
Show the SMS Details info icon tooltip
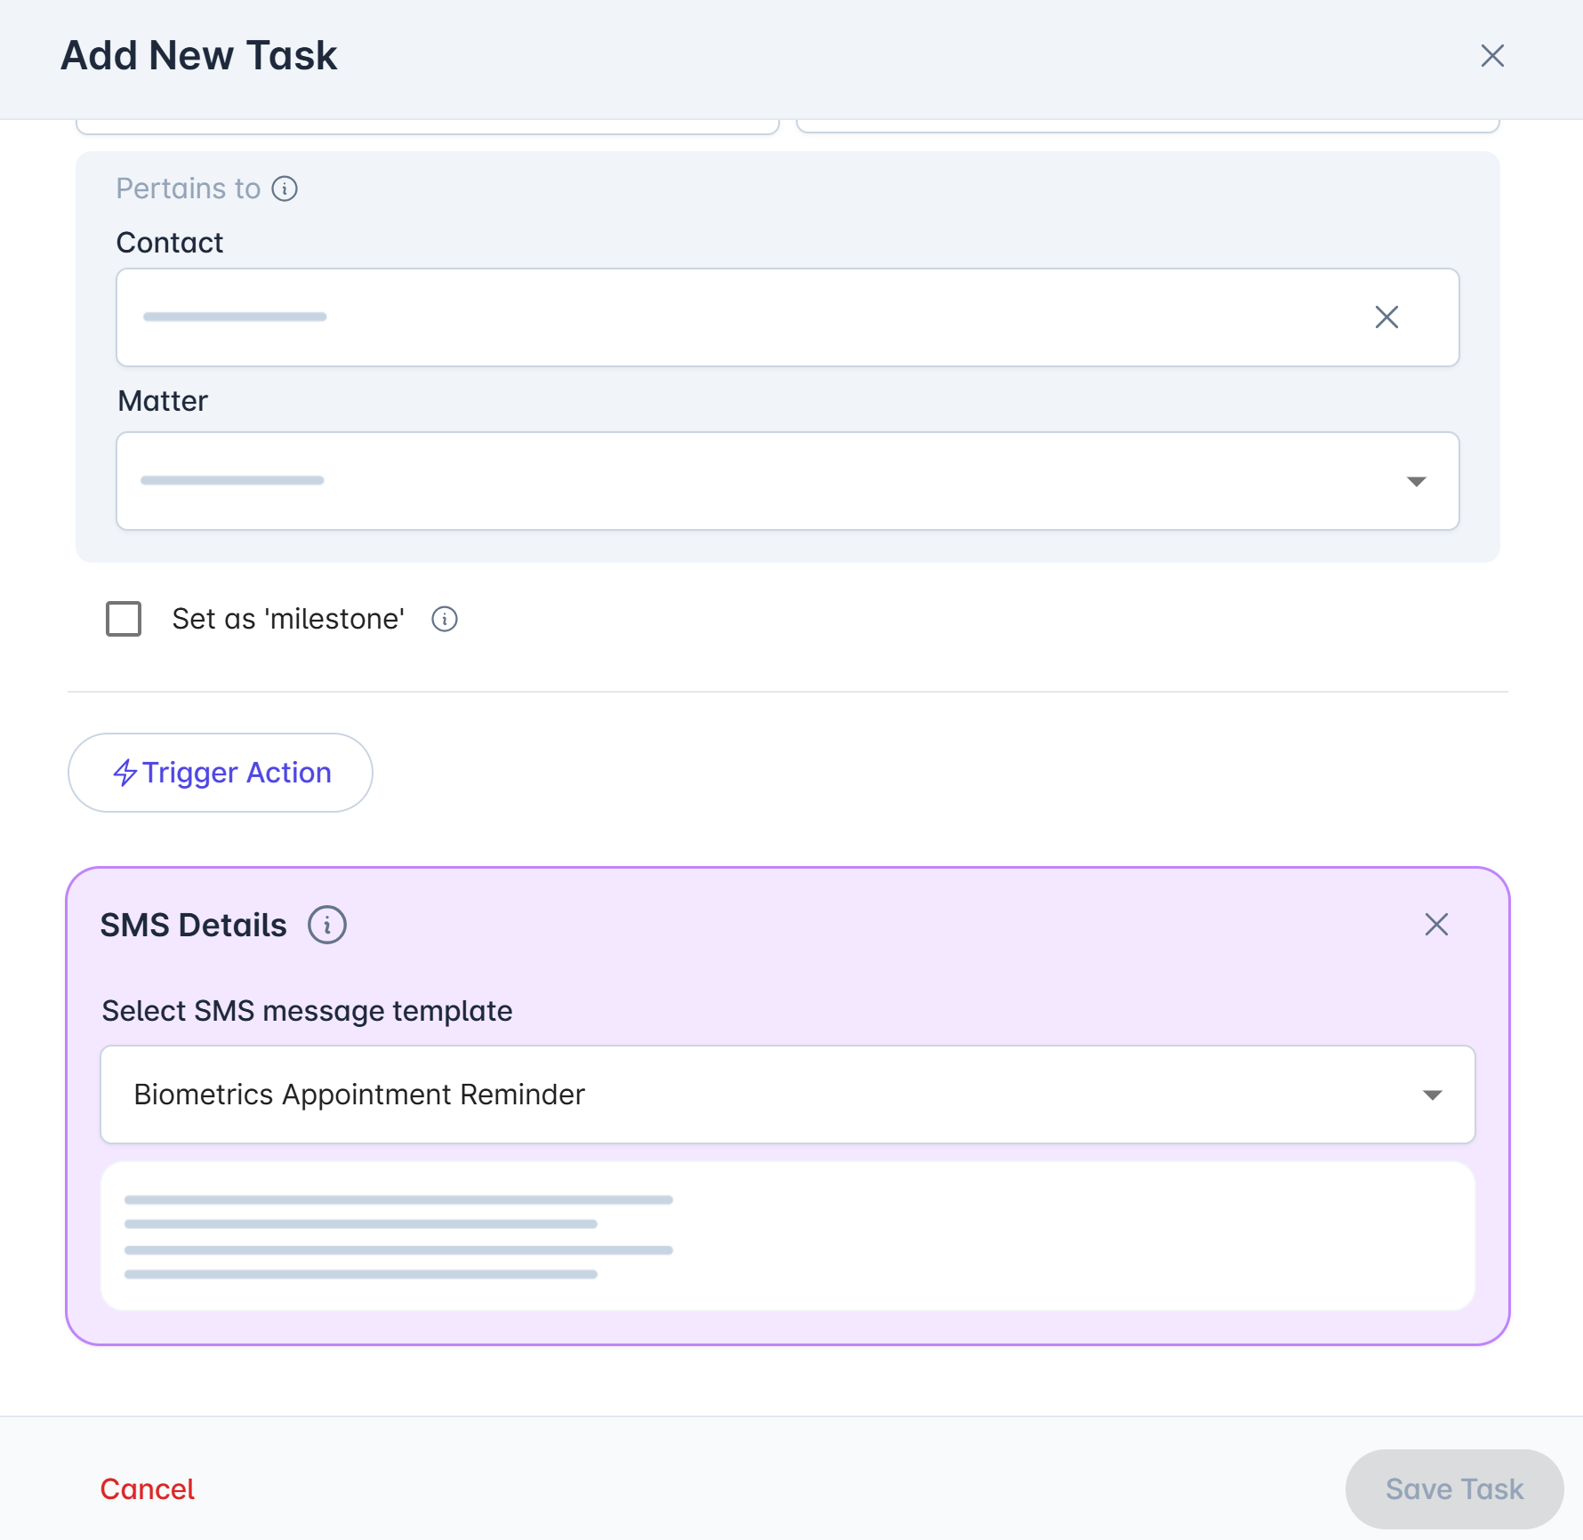coord(327,925)
